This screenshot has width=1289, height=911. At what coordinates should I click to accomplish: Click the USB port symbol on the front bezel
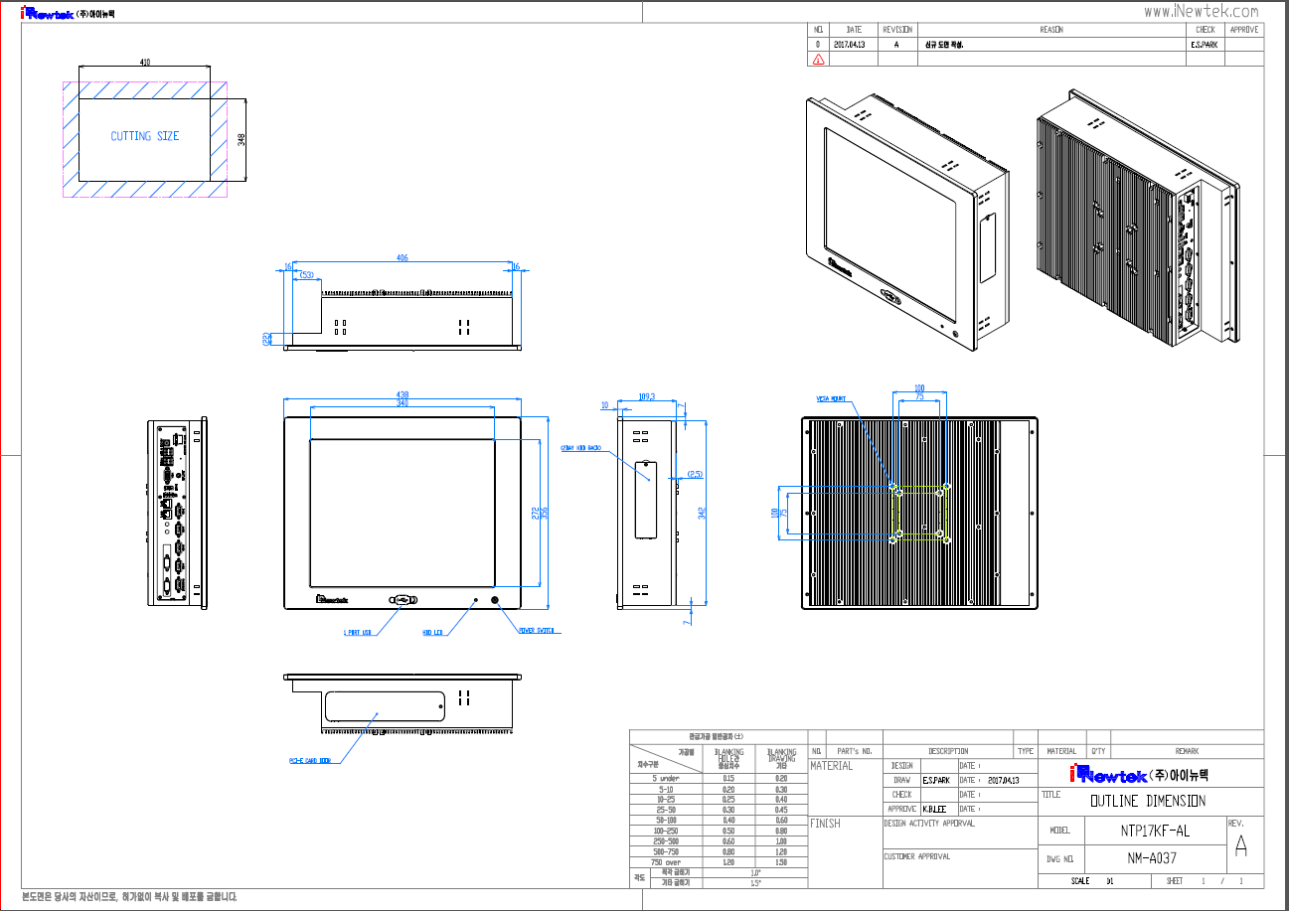click(403, 599)
